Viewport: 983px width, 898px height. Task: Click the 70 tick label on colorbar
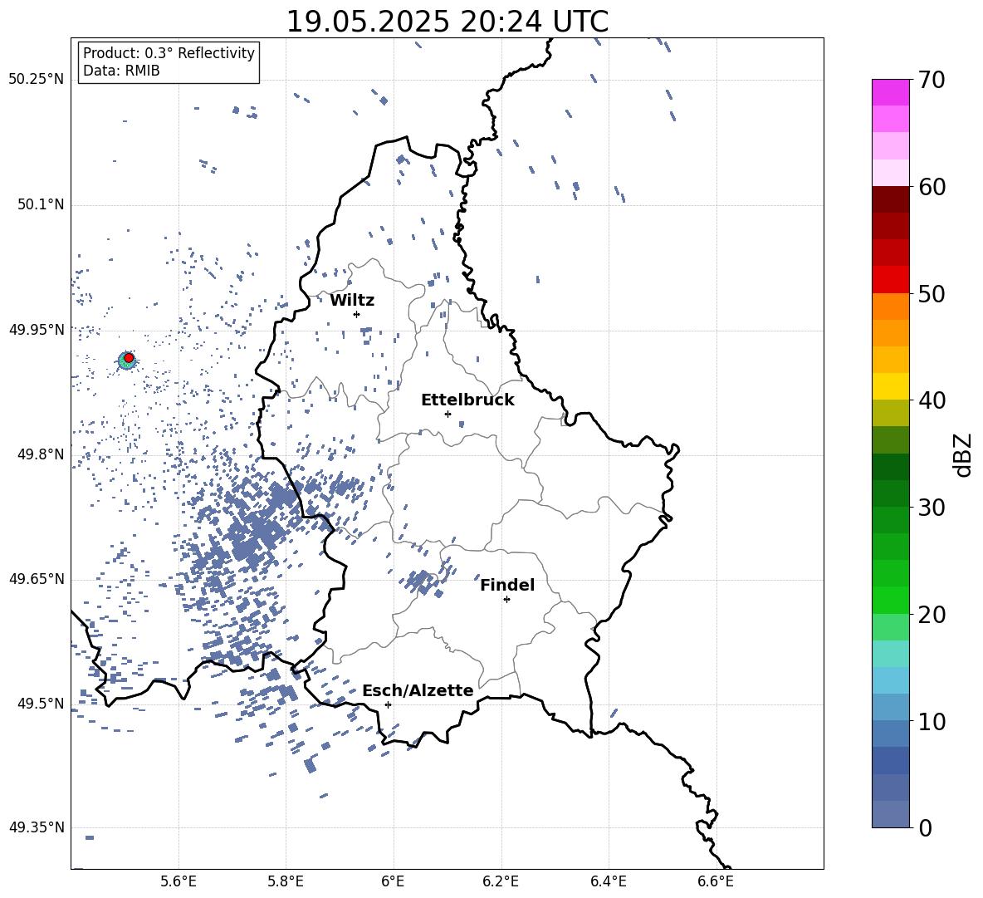pos(932,81)
